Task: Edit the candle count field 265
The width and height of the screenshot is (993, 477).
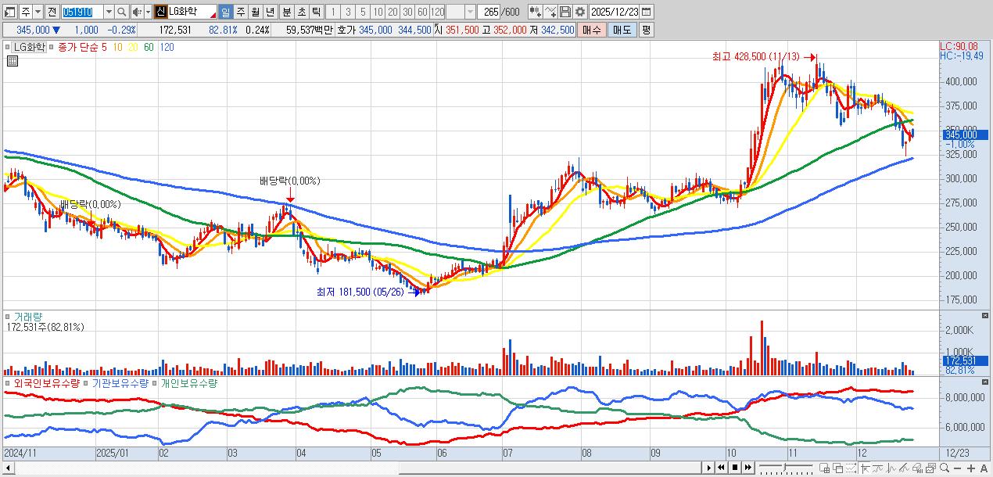Action: [x=488, y=12]
